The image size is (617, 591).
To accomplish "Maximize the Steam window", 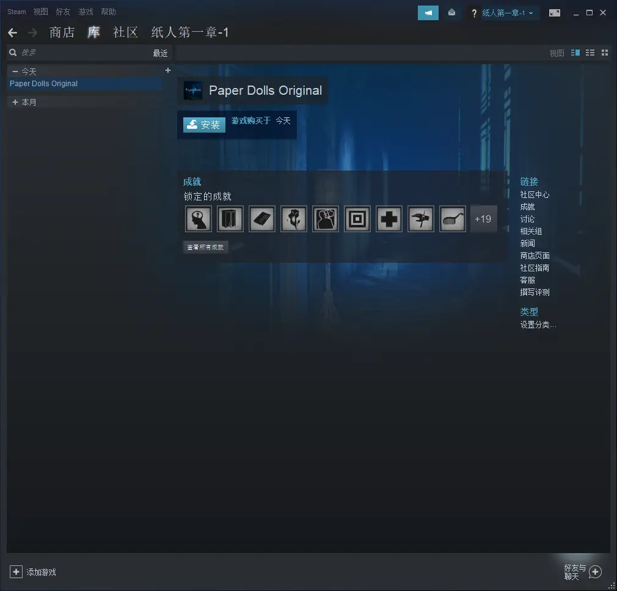I will pyautogui.click(x=590, y=13).
